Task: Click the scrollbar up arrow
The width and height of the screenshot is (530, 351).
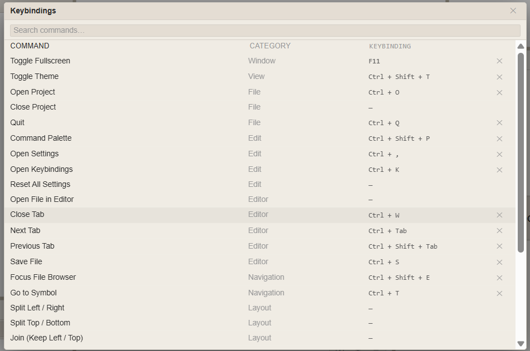Action: point(521,47)
